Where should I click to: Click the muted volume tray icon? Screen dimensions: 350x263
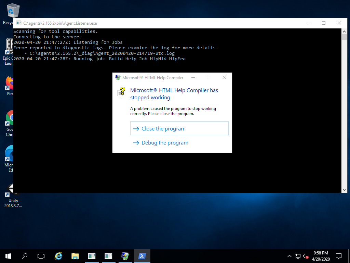[x=306, y=256]
